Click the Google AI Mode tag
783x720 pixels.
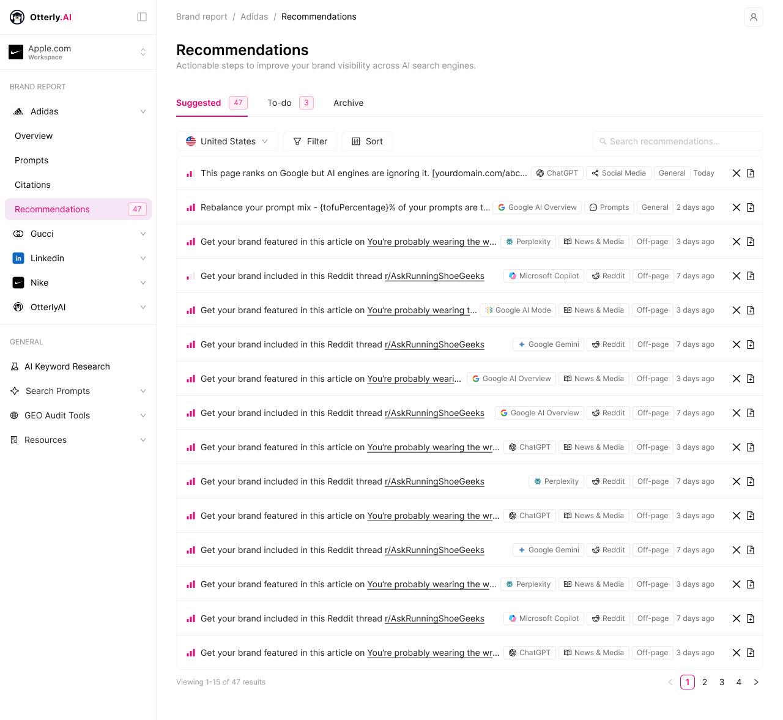pos(518,310)
